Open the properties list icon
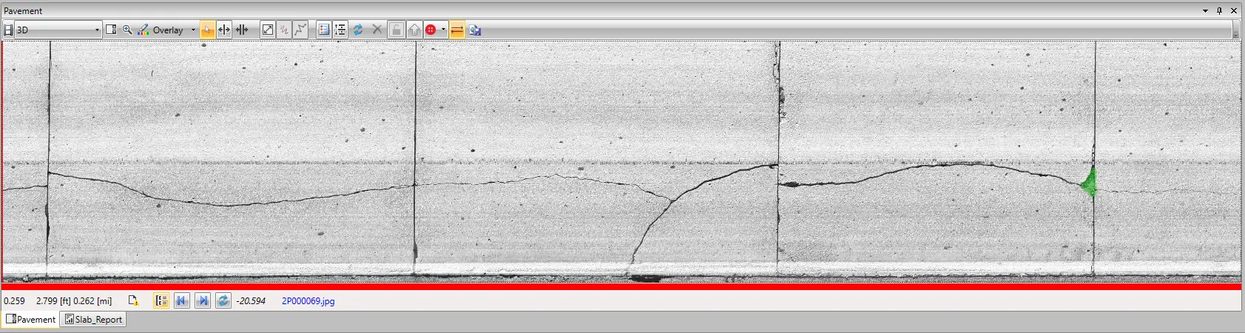Viewport: 1245px width, 333px height. 324,30
